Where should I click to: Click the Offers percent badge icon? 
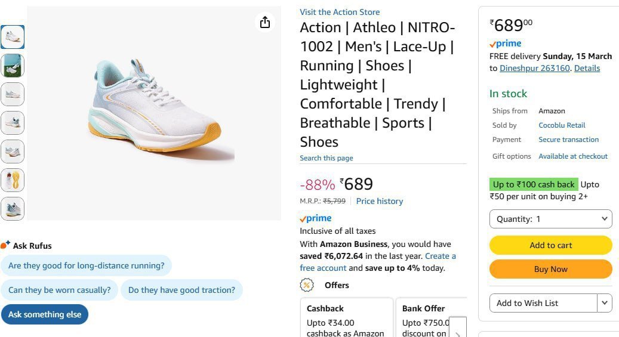(x=307, y=285)
